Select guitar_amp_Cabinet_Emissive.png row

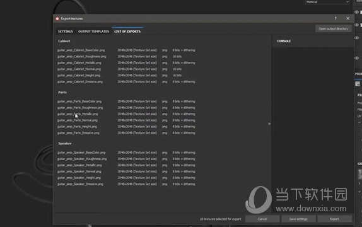tap(126, 82)
